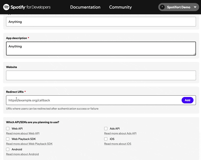The image size is (201, 160).
Task: Click the App description text area
Action: (101, 48)
